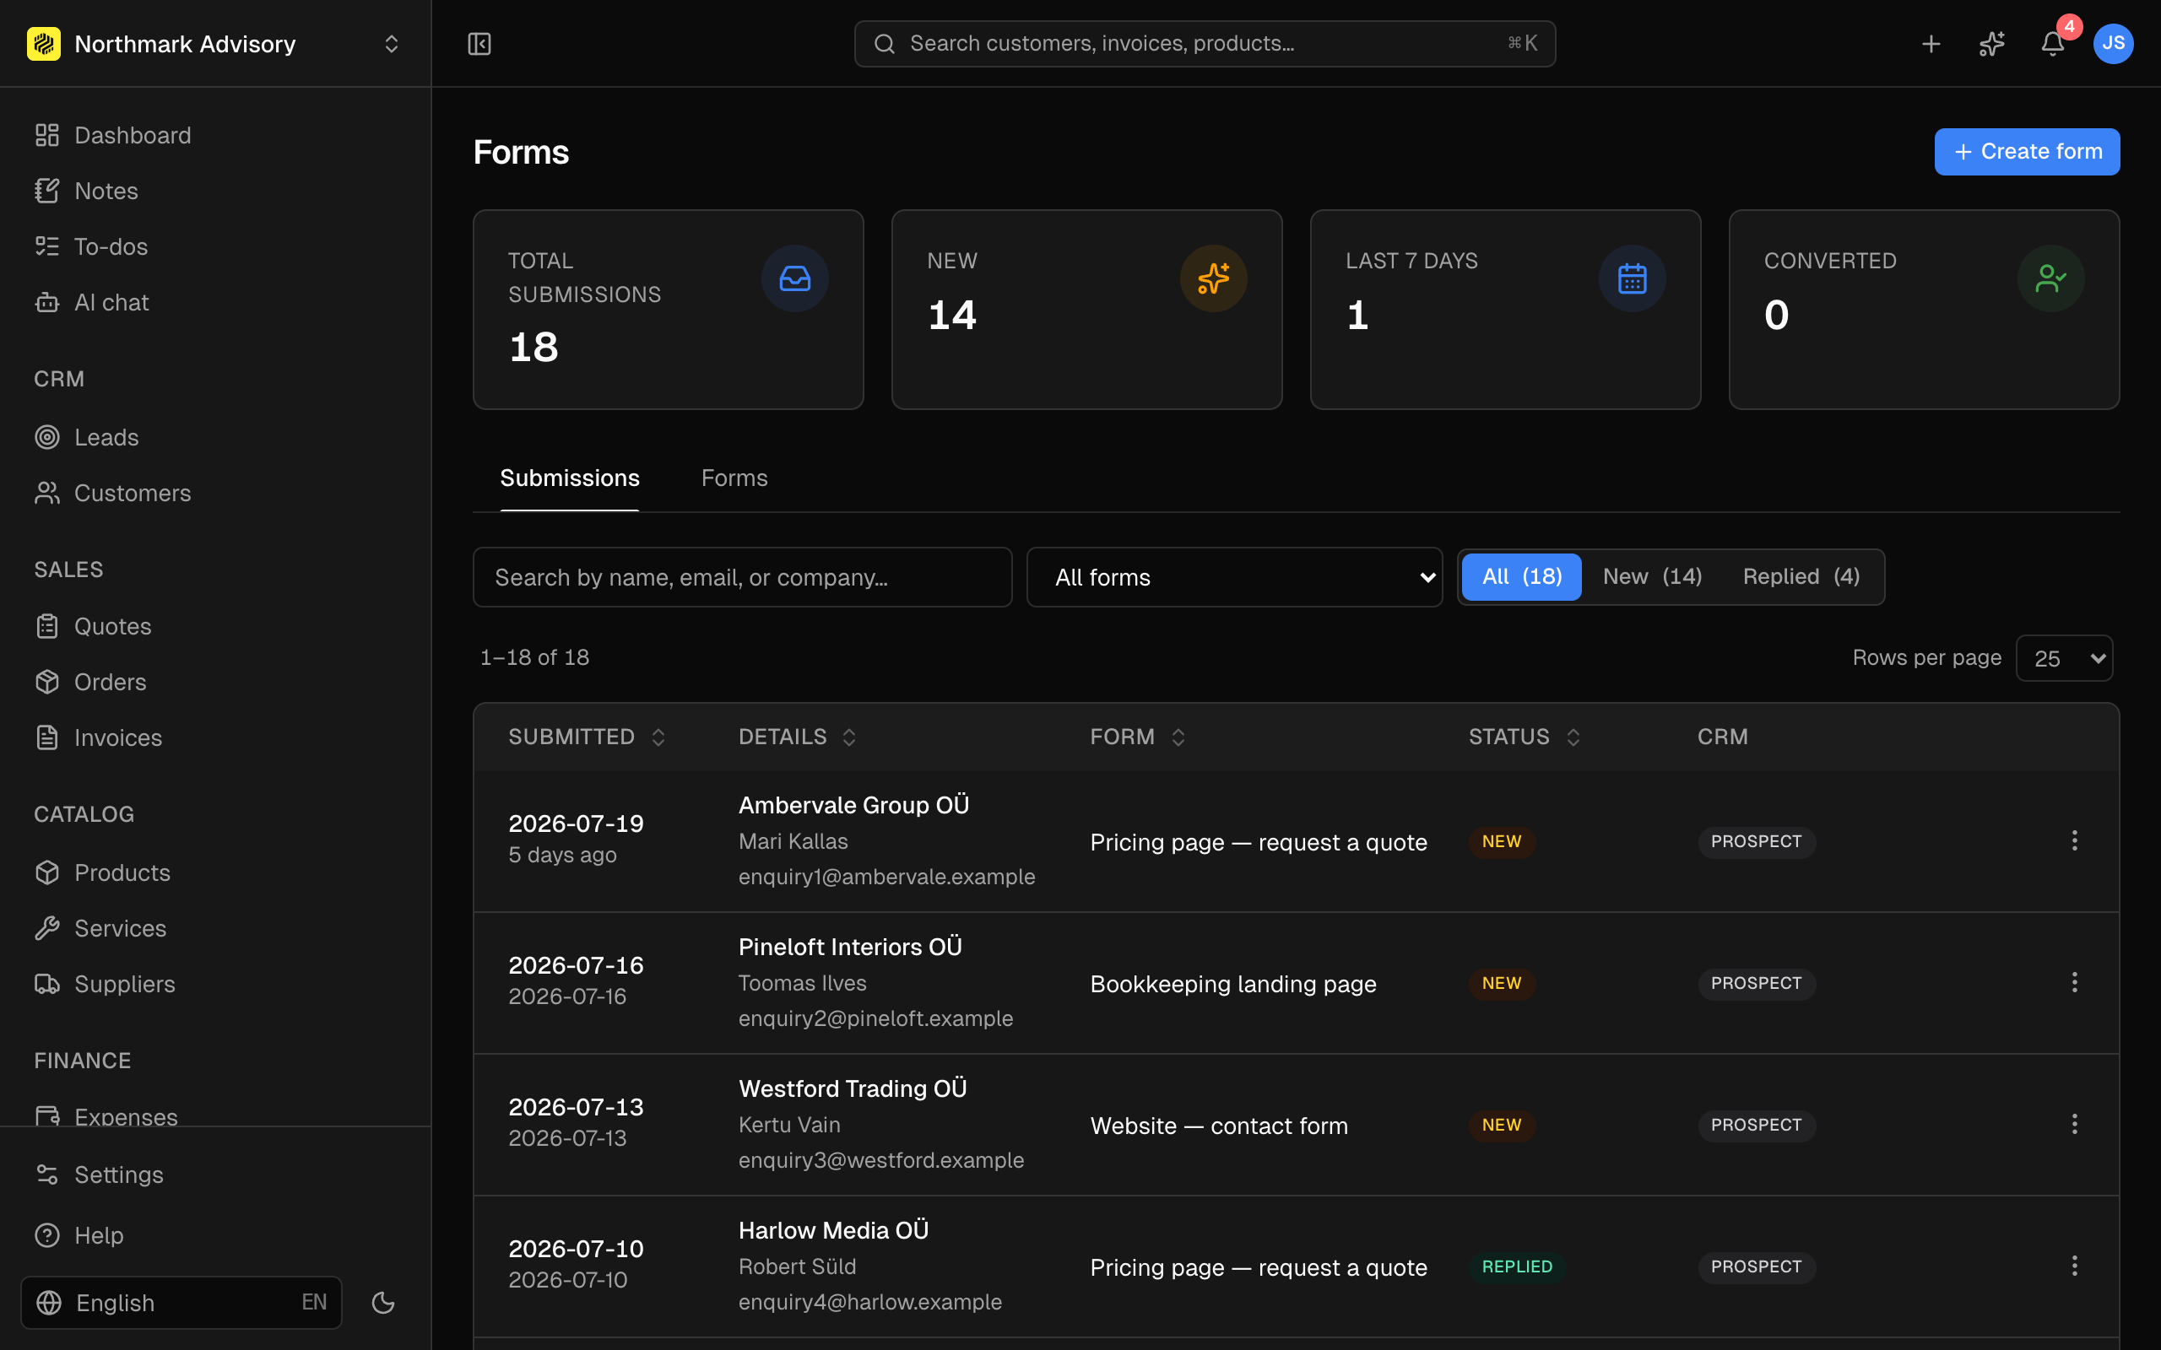Open the AI sparkles assistant icon
This screenshot has height=1350, width=2161.
pos(1991,44)
